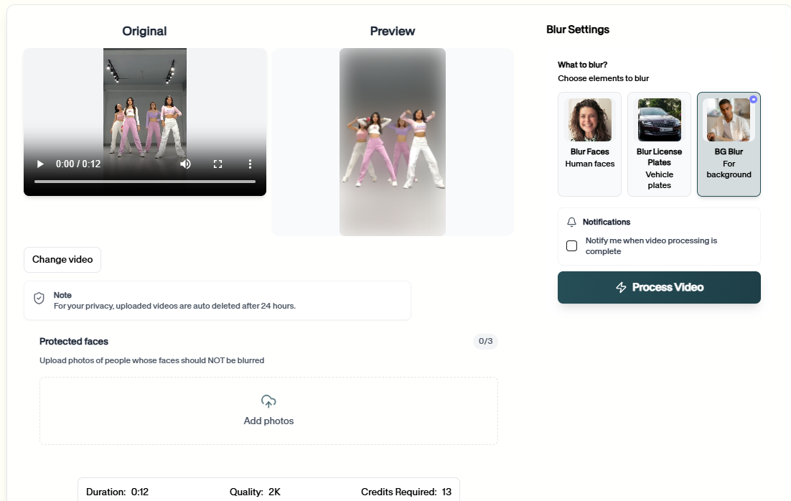Viewport: 791px width, 501px height.
Task: Click the car image on Blur License Plates card
Action: 659,119
